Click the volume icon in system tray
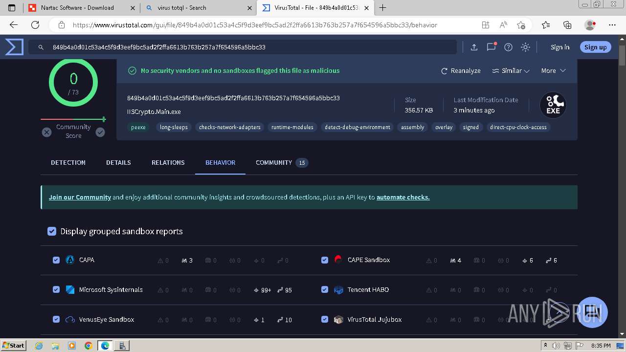The image size is (626, 352). point(556,345)
